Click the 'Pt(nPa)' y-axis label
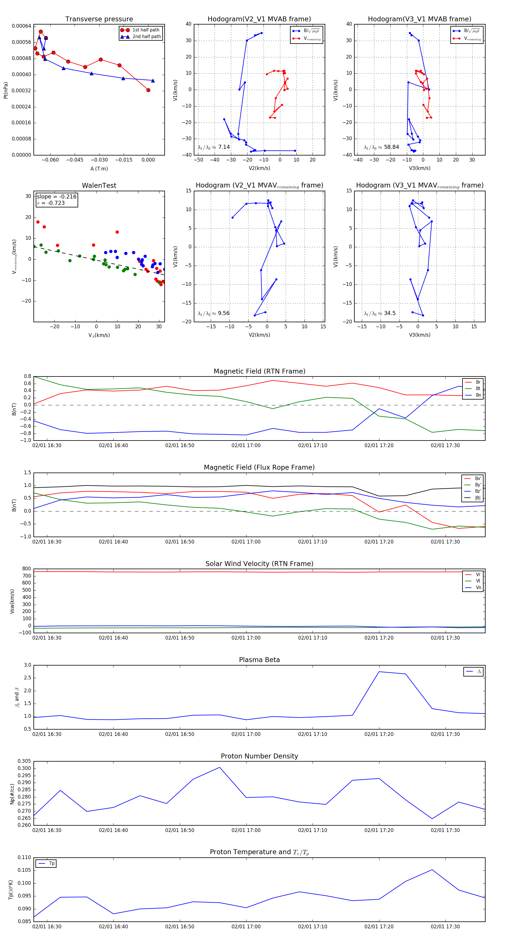Viewport: 519px width, 952px height. coord(5,90)
